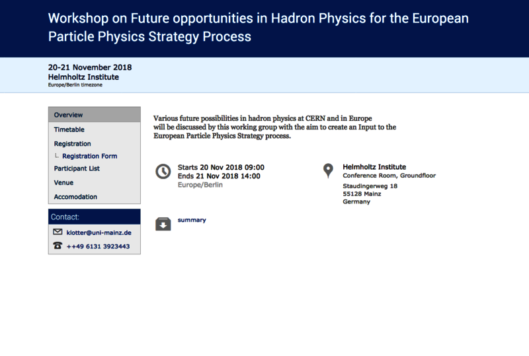Select the Helmholtz Institute venue name
Viewport: 529px width, 356px height.
[374, 167]
